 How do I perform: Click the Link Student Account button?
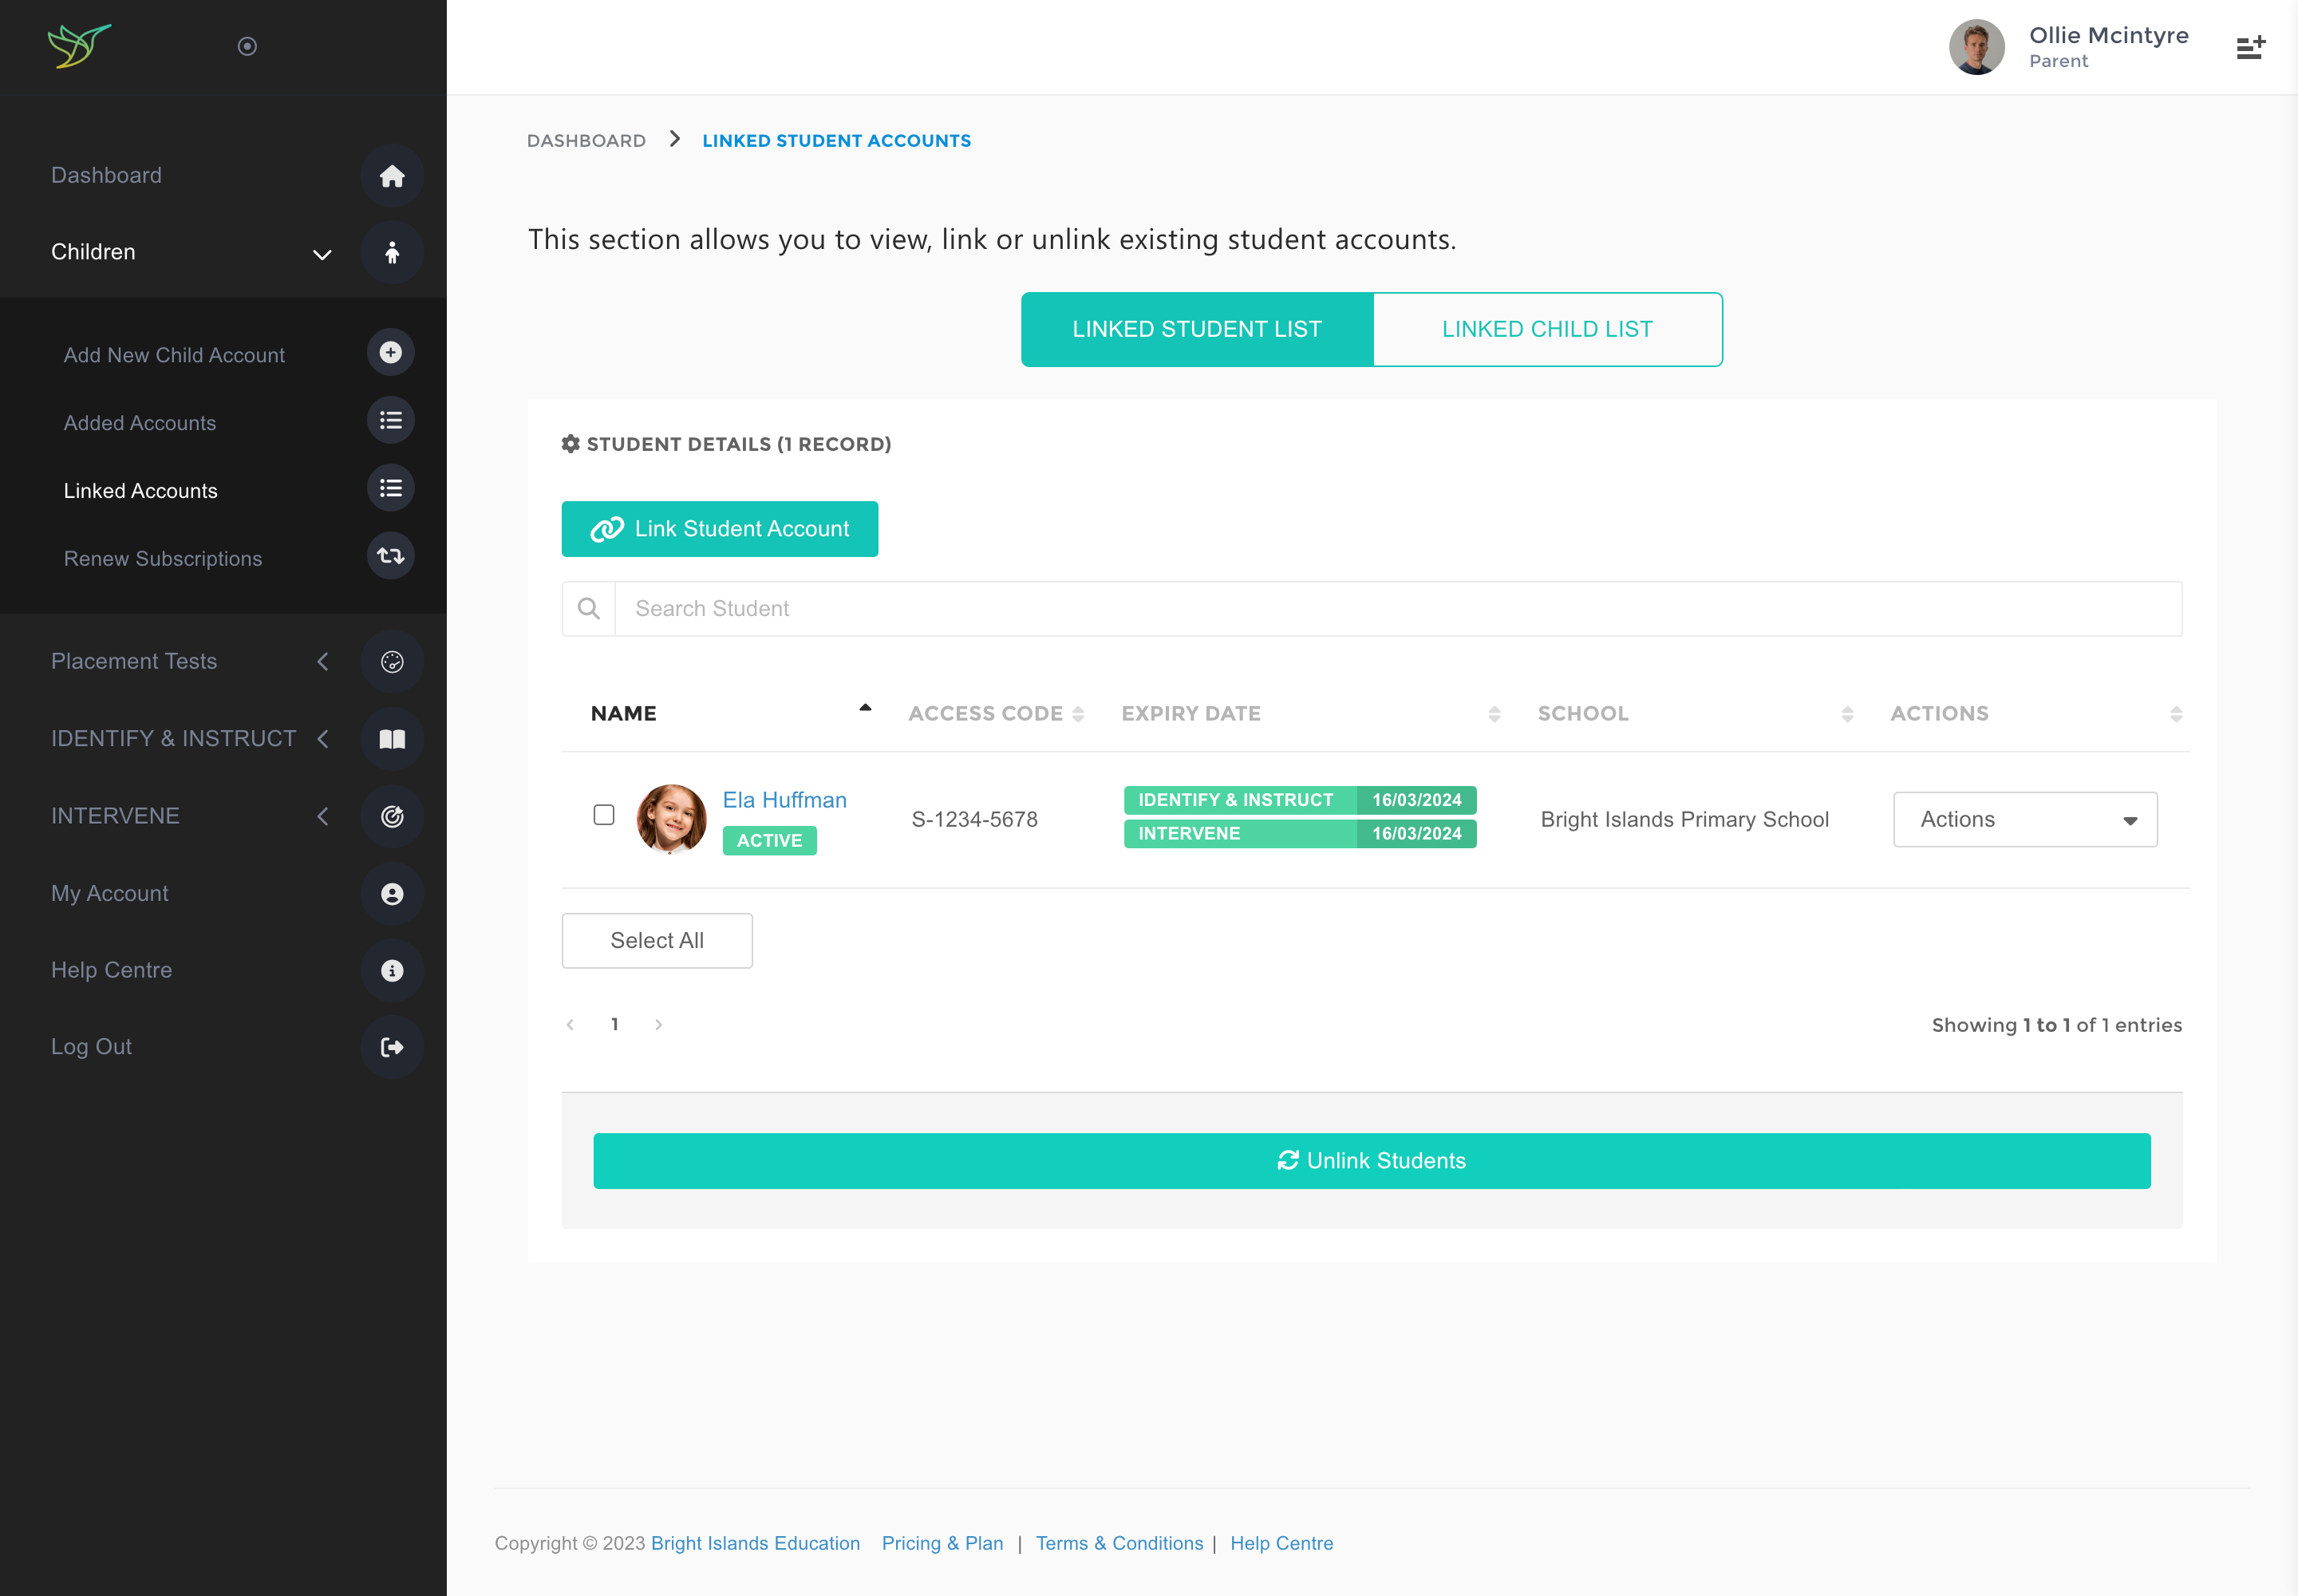tap(719, 529)
